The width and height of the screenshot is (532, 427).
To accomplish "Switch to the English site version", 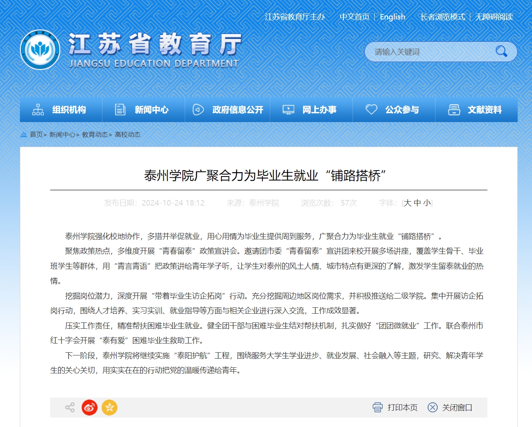I will (x=392, y=17).
